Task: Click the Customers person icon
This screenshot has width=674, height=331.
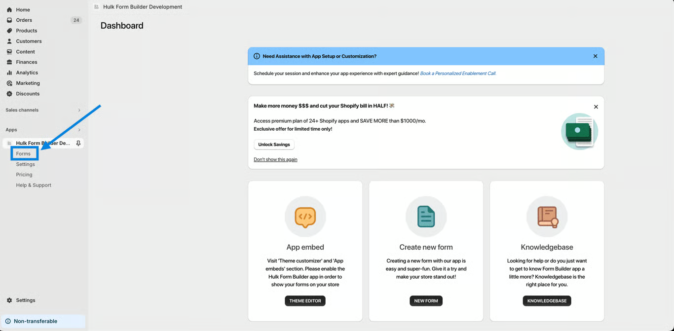Action: tap(9, 41)
